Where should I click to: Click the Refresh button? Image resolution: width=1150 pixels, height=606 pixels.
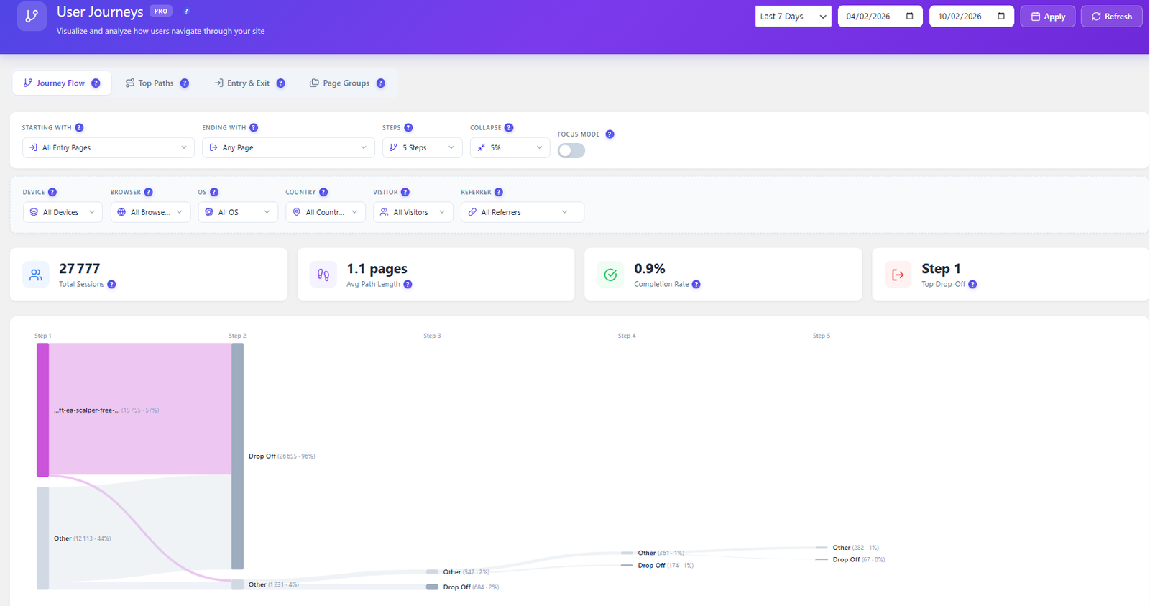1111,17
